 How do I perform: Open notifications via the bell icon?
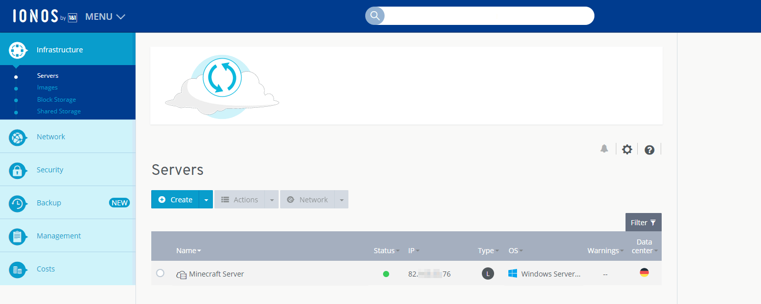tap(604, 149)
